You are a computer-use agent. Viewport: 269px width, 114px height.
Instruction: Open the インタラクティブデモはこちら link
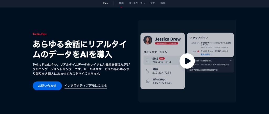86,86
